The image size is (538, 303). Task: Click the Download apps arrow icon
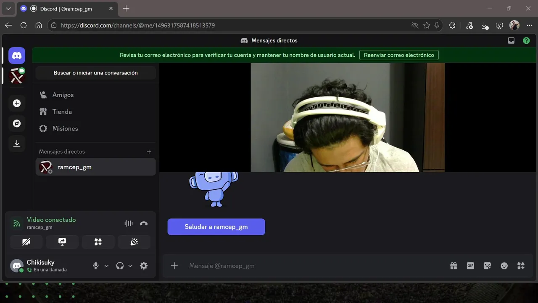[17, 144]
